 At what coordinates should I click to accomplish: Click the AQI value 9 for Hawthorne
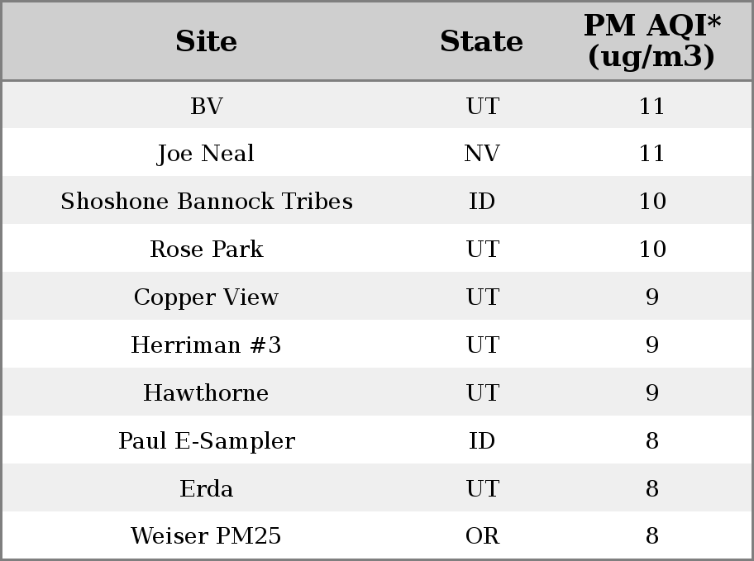[652, 392]
